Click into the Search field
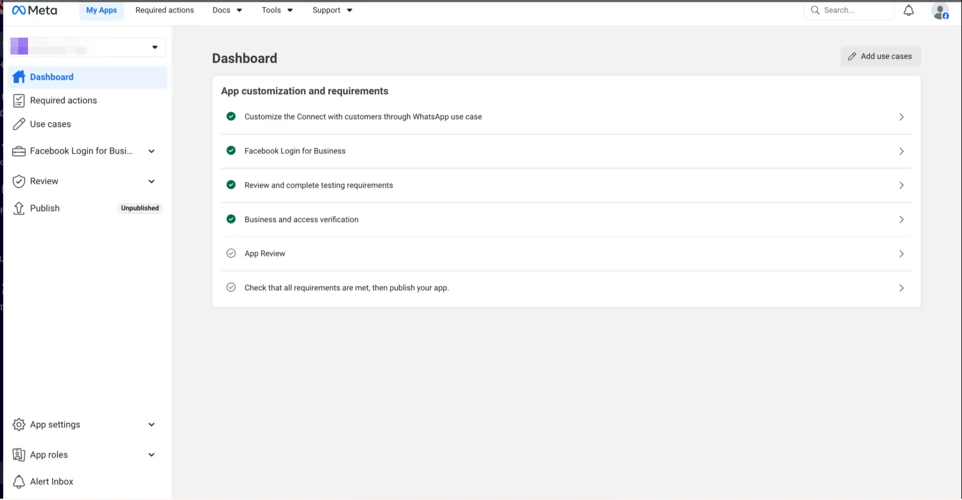 (x=849, y=10)
